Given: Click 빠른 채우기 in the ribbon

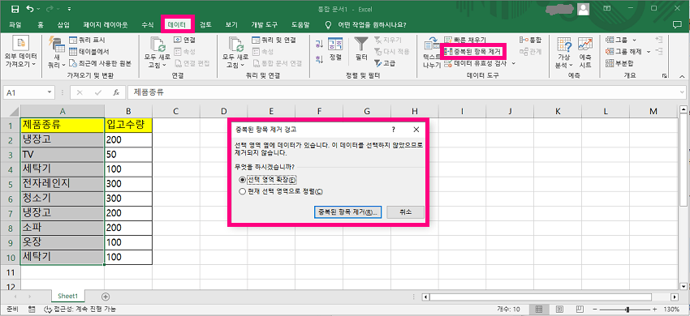Looking at the screenshot, I should click(464, 40).
